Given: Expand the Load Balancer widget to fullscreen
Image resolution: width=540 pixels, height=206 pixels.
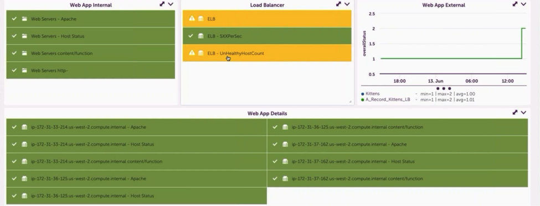Looking at the screenshot, I should tap(338, 4).
